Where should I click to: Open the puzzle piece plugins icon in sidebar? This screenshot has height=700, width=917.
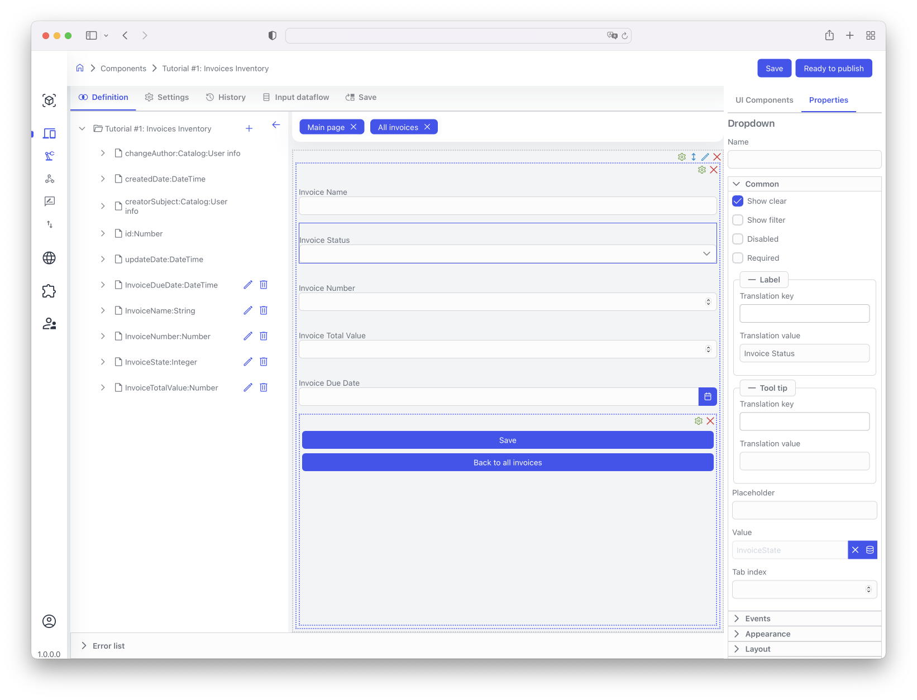[49, 291]
